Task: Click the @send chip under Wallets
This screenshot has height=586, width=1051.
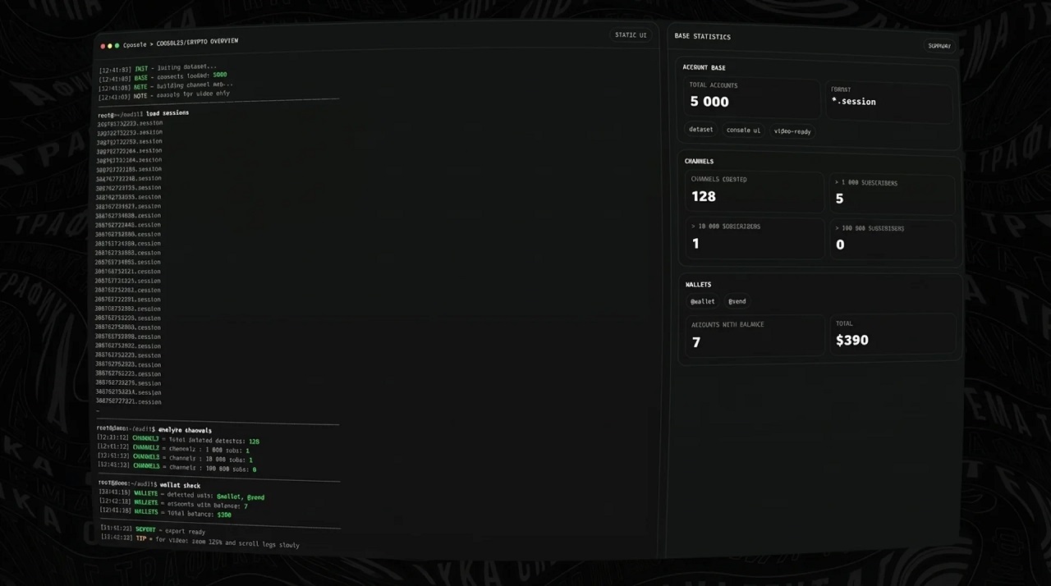Action: [737, 301]
